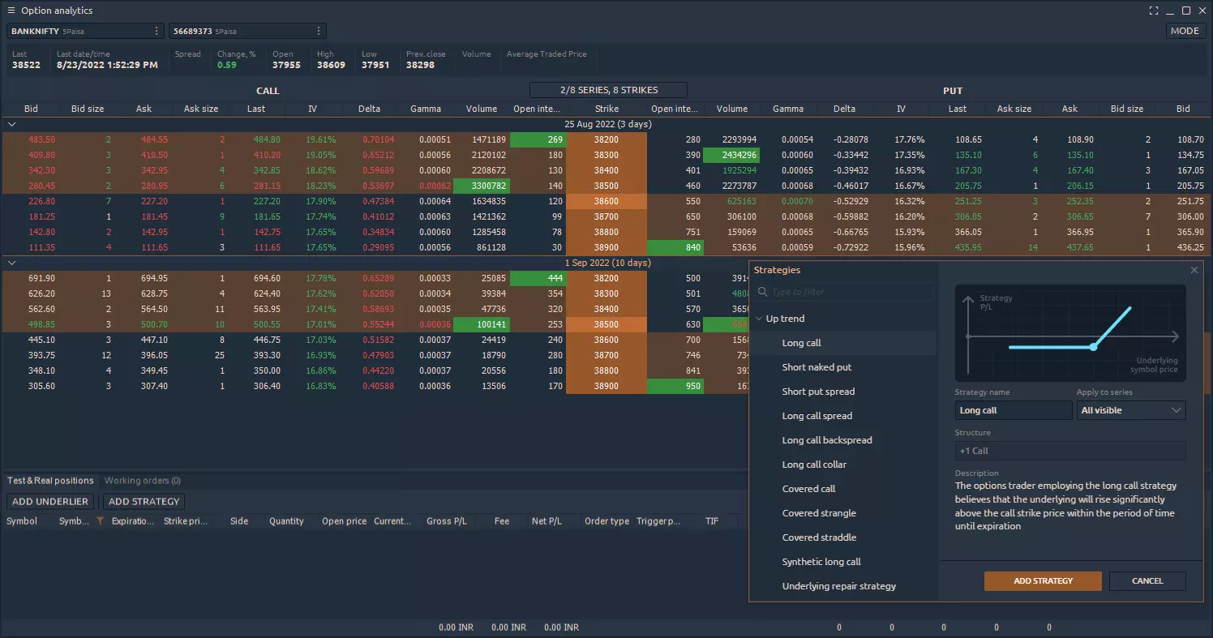1213x638 pixels.
Task: Click call volume cell 3300782
Action: pos(482,186)
